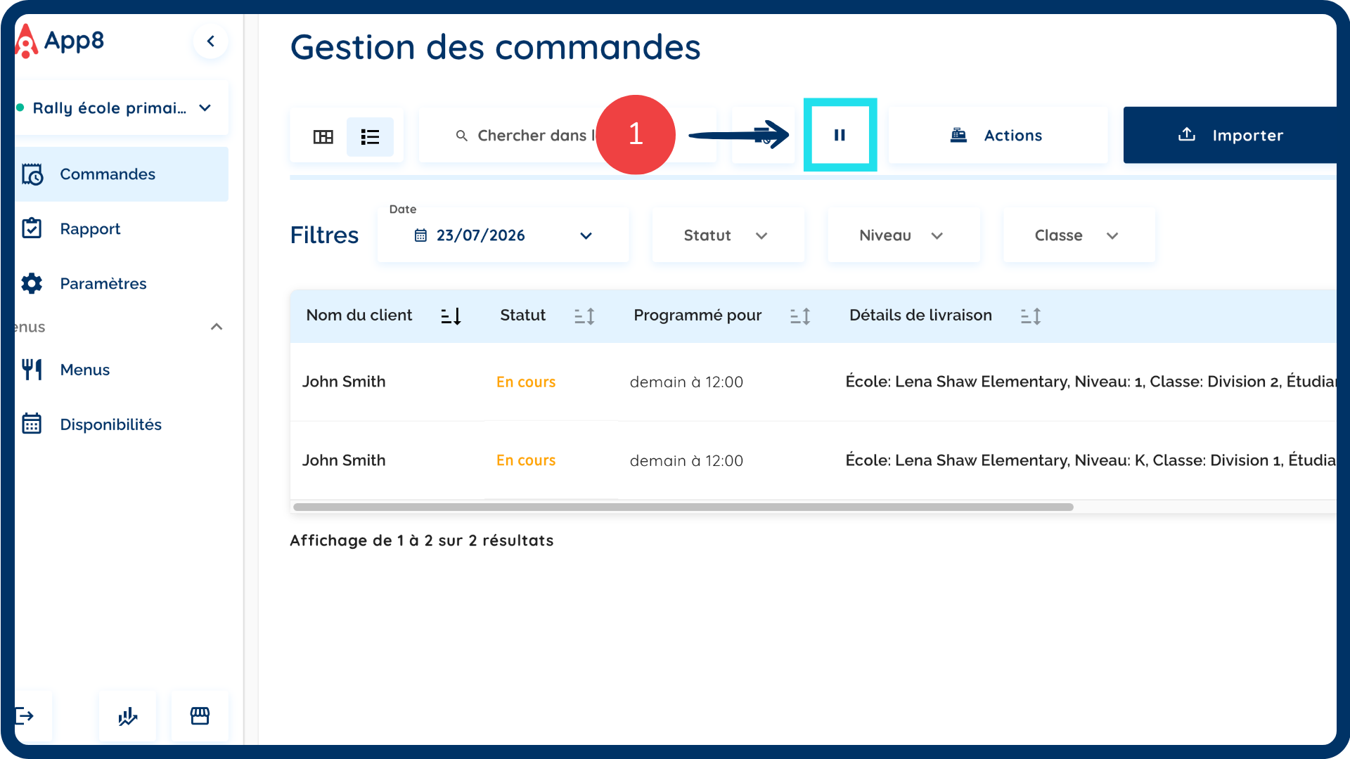Click the horizontal scrollbar under the table
The image size is (1350, 759).
pyautogui.click(x=683, y=507)
